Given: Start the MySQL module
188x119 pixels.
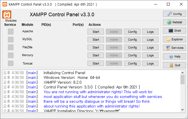Looking at the screenshot, I should (x=96, y=40).
